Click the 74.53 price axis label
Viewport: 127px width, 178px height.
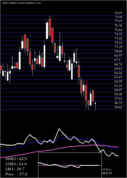(119, 34)
